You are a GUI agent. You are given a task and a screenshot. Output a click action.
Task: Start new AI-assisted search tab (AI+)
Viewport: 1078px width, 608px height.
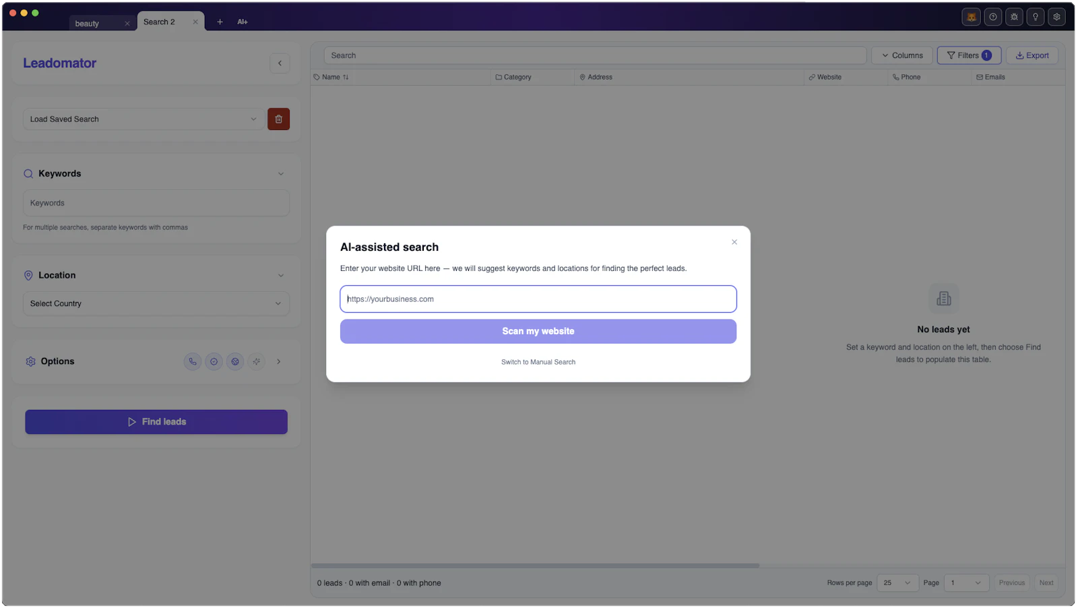point(243,22)
